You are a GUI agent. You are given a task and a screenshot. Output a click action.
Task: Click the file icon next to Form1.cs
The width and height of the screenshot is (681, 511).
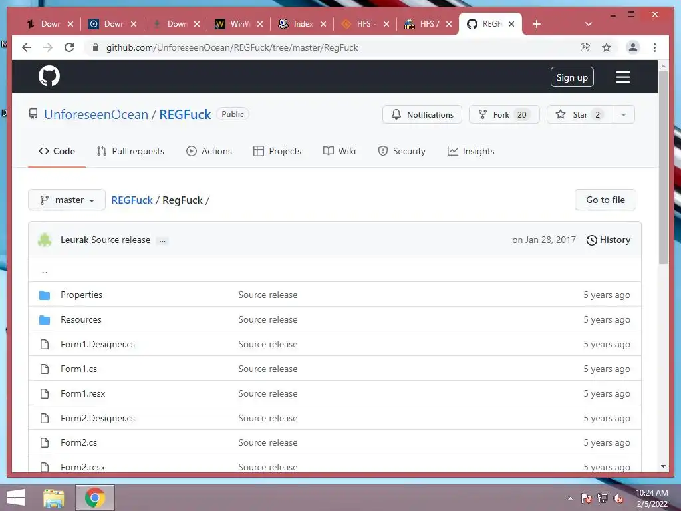pyautogui.click(x=45, y=369)
